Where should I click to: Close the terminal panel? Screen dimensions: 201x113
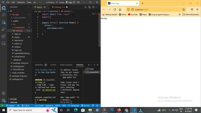[98, 65]
